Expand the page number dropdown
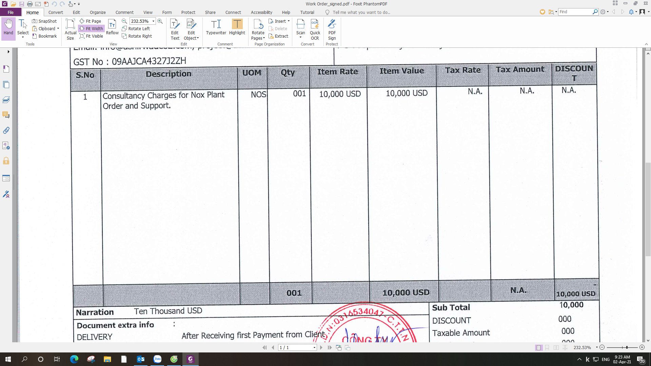This screenshot has height=366, width=651. pos(314,347)
